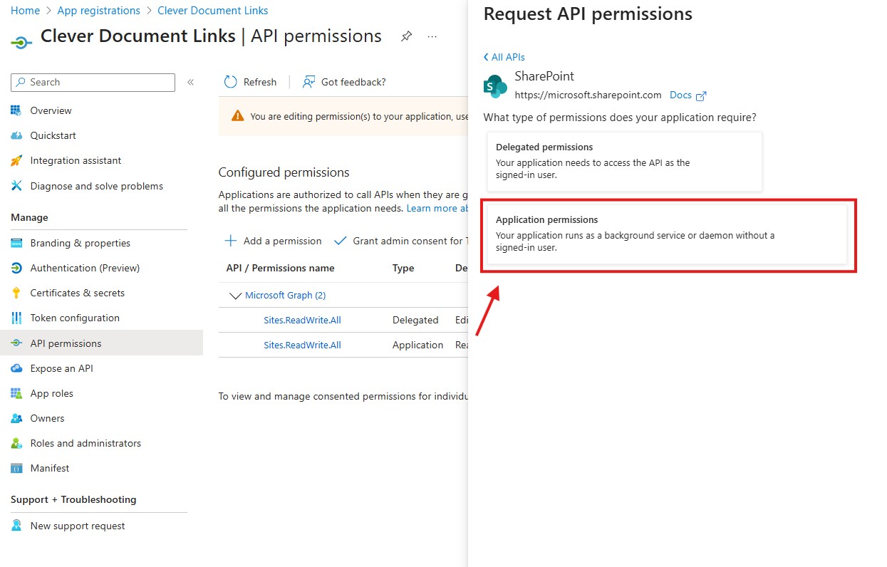Click the Clever Document Links app icon

tap(21, 41)
